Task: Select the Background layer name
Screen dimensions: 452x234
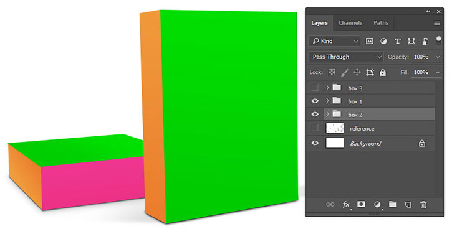Action: click(x=365, y=143)
